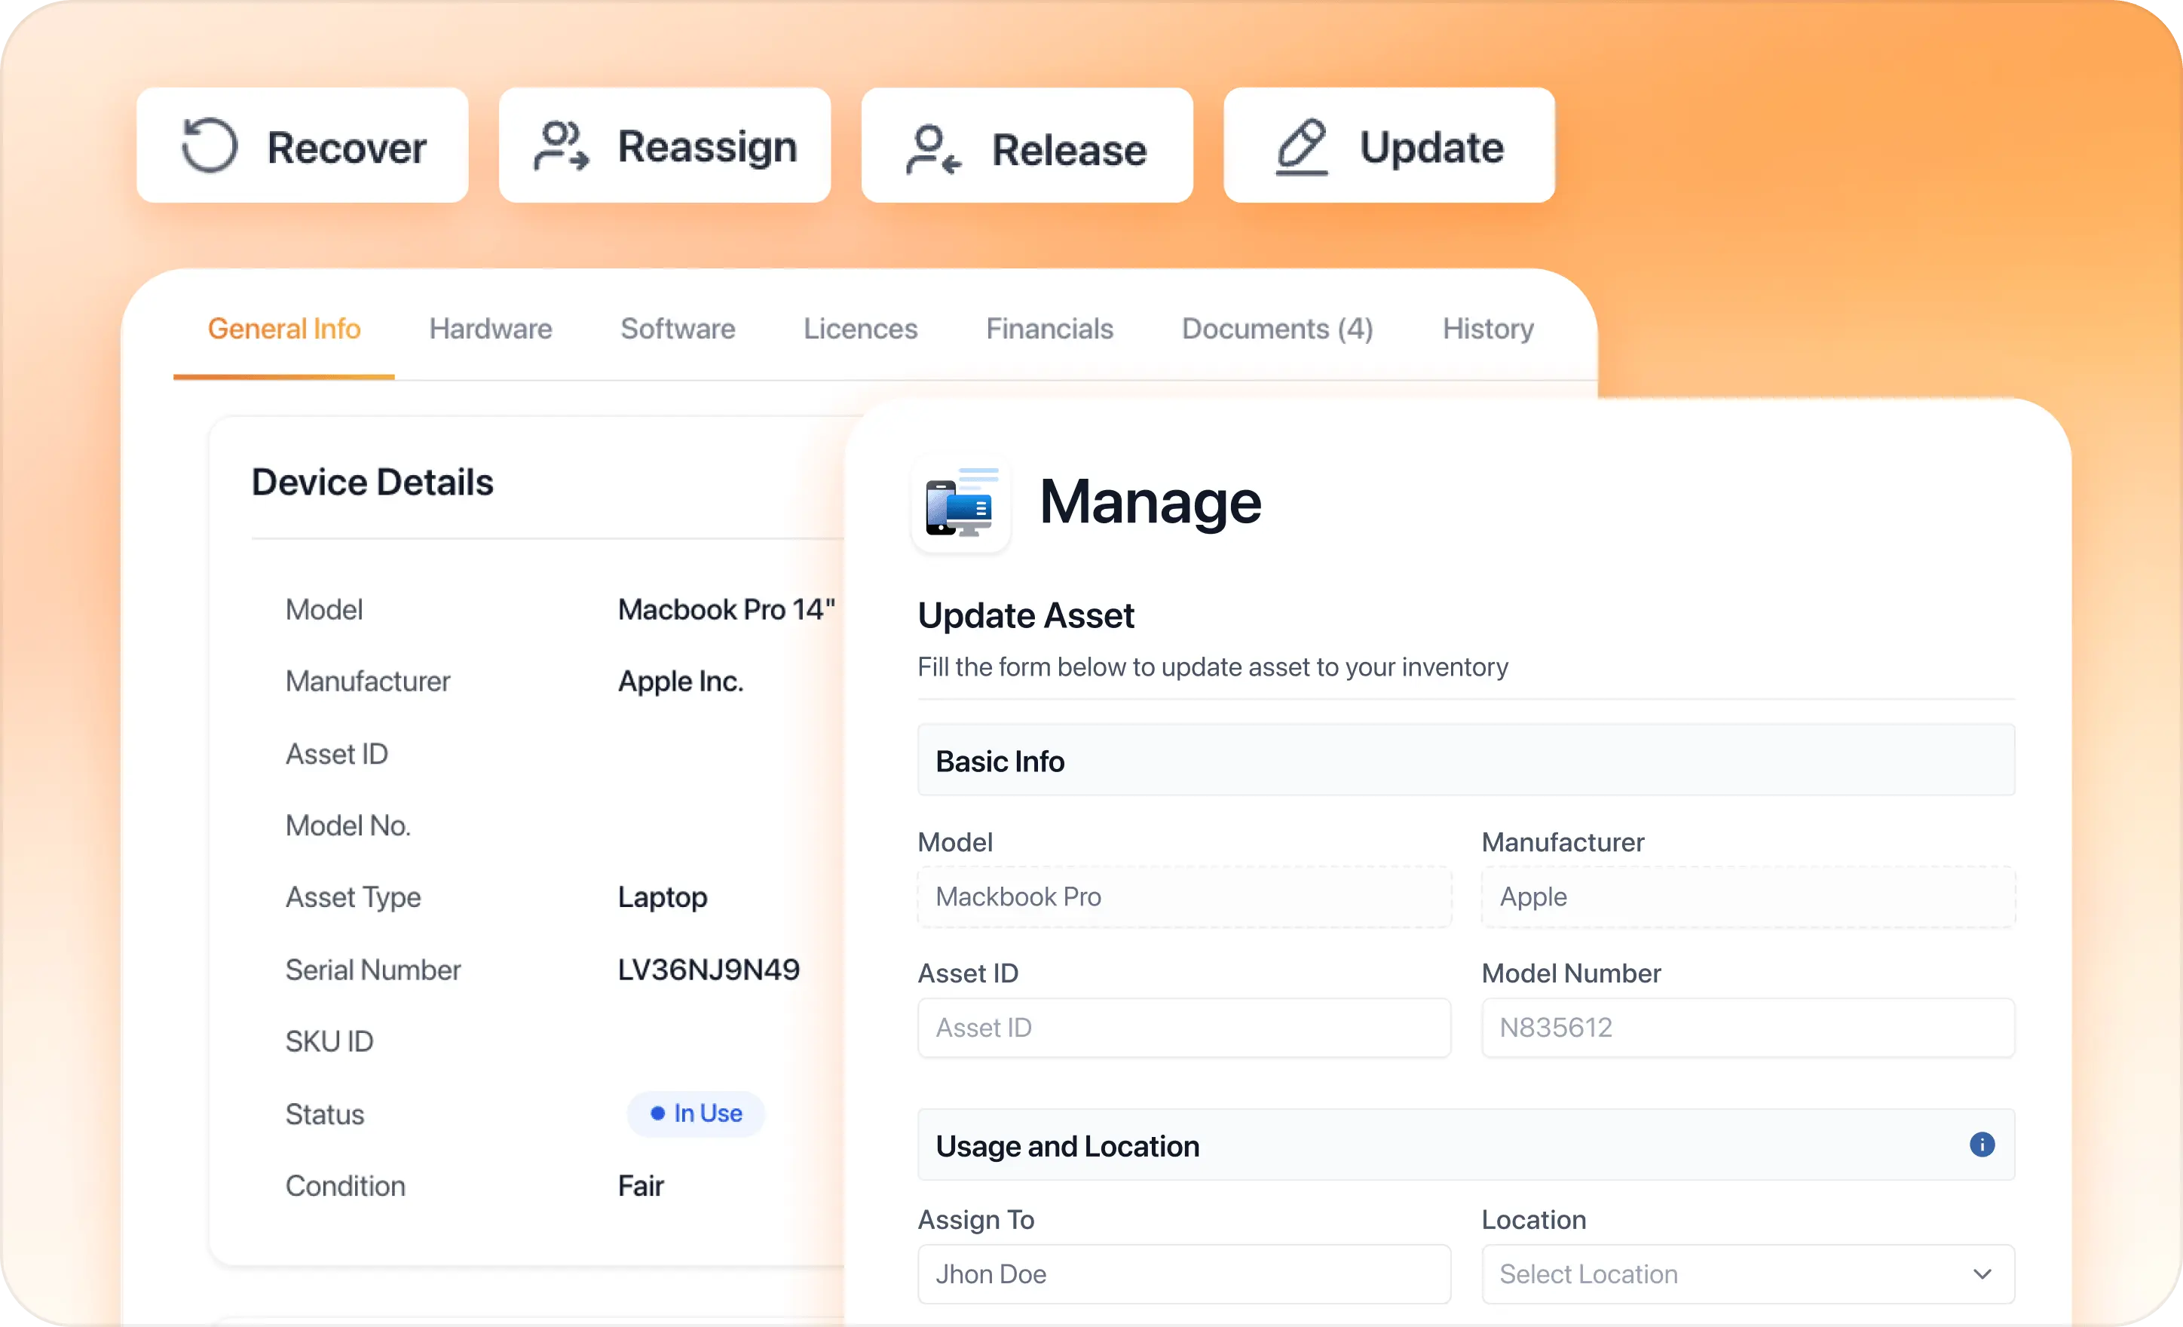
Task: Click the Recover circular arrow icon
Action: [x=209, y=146]
